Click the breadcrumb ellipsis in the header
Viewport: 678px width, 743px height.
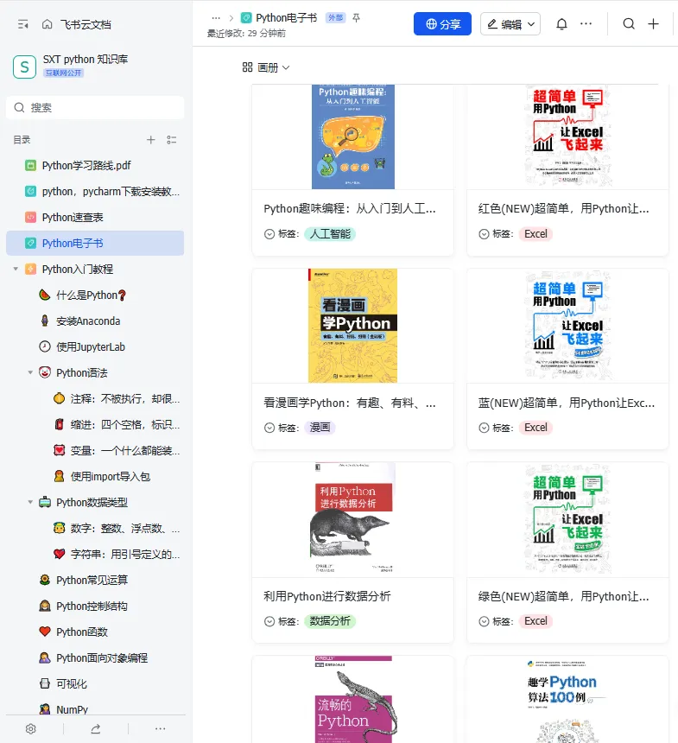pos(216,18)
